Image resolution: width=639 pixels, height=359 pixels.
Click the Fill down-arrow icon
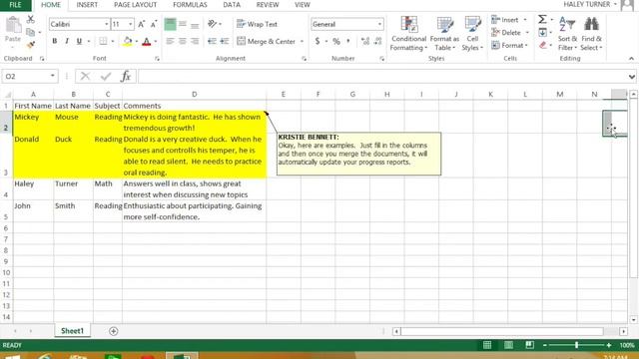pos(542,32)
